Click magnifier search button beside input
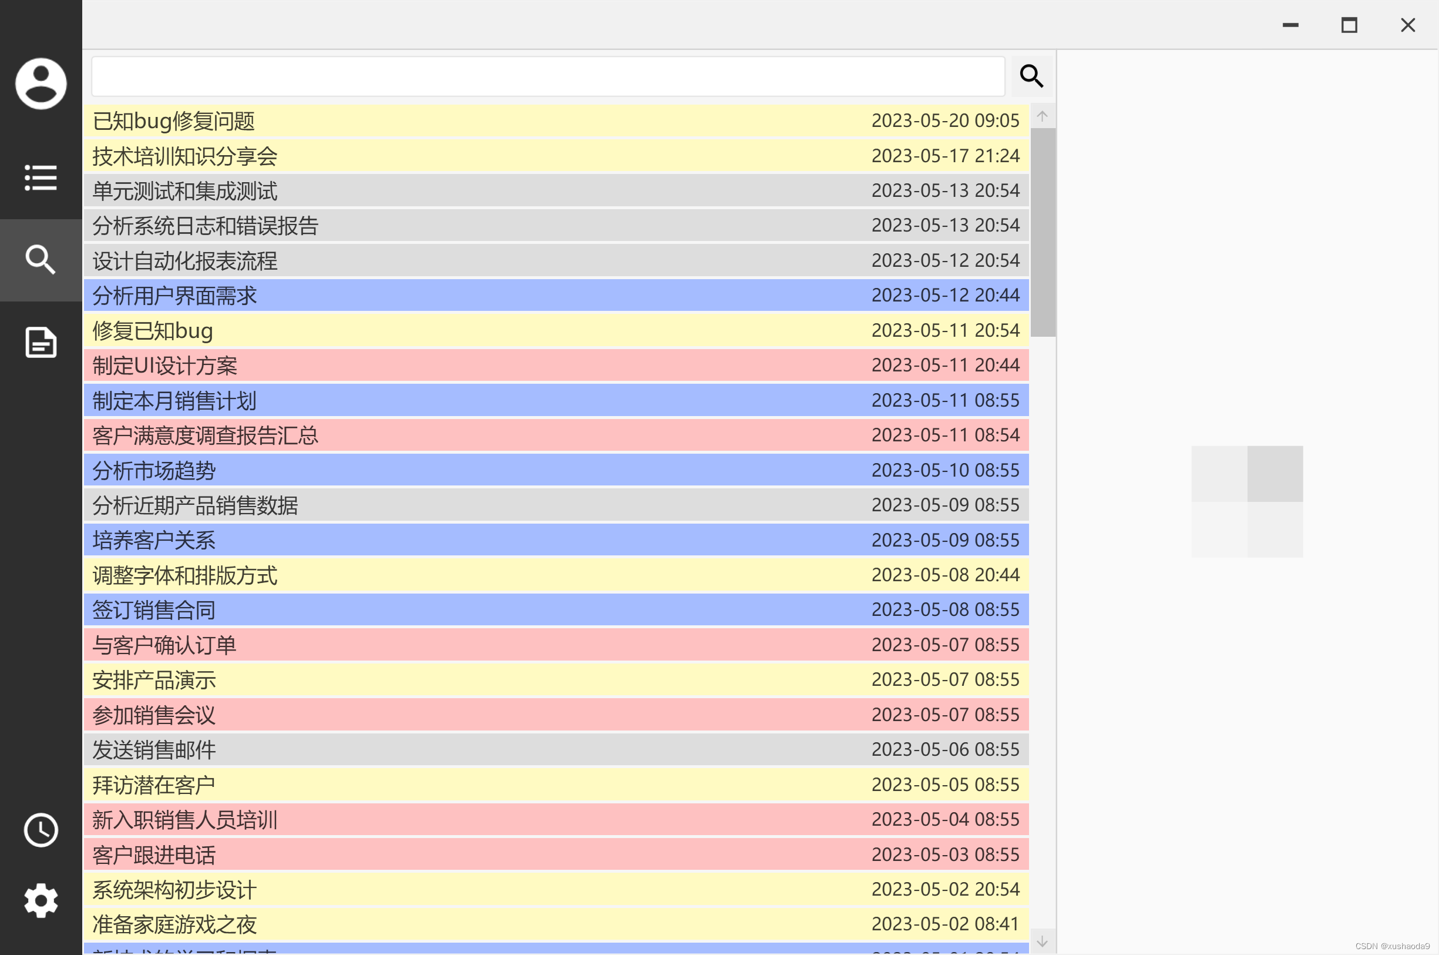1439x955 pixels. pyautogui.click(x=1031, y=76)
